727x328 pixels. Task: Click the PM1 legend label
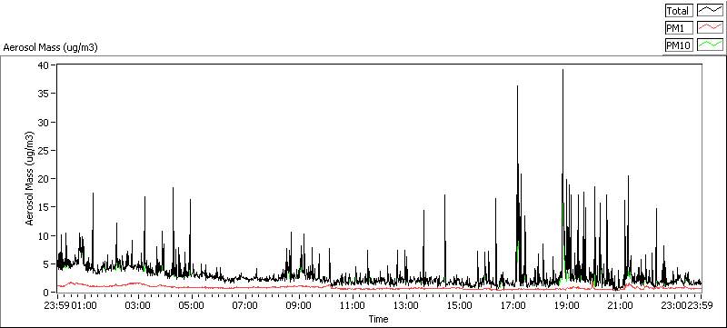point(679,28)
